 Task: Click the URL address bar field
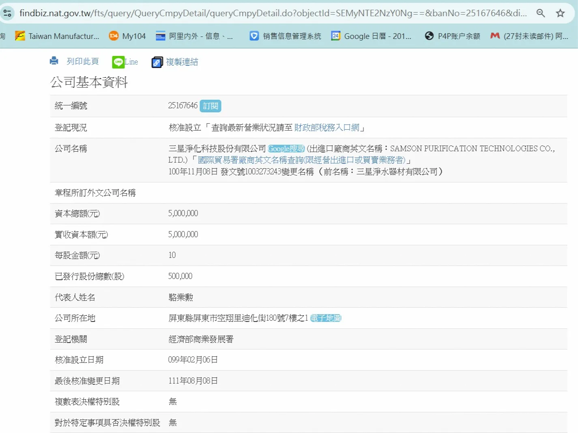click(273, 13)
